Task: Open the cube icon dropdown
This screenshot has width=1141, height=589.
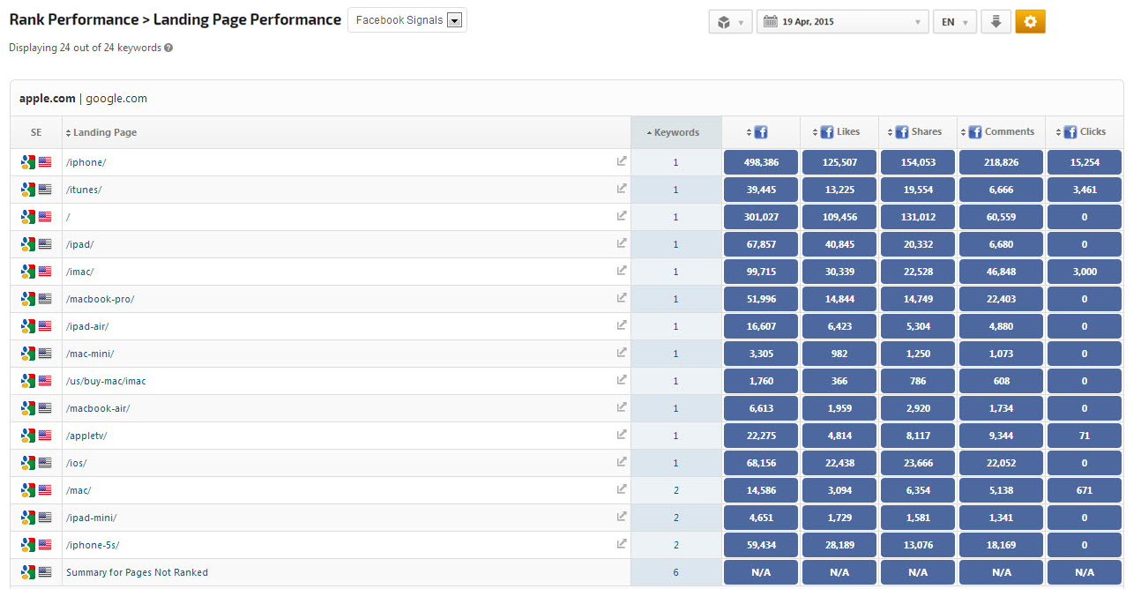Action: click(x=730, y=22)
